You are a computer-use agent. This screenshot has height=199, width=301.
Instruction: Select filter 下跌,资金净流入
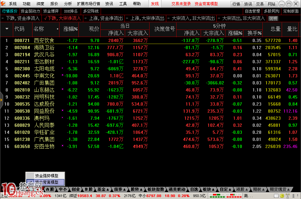(21, 18)
